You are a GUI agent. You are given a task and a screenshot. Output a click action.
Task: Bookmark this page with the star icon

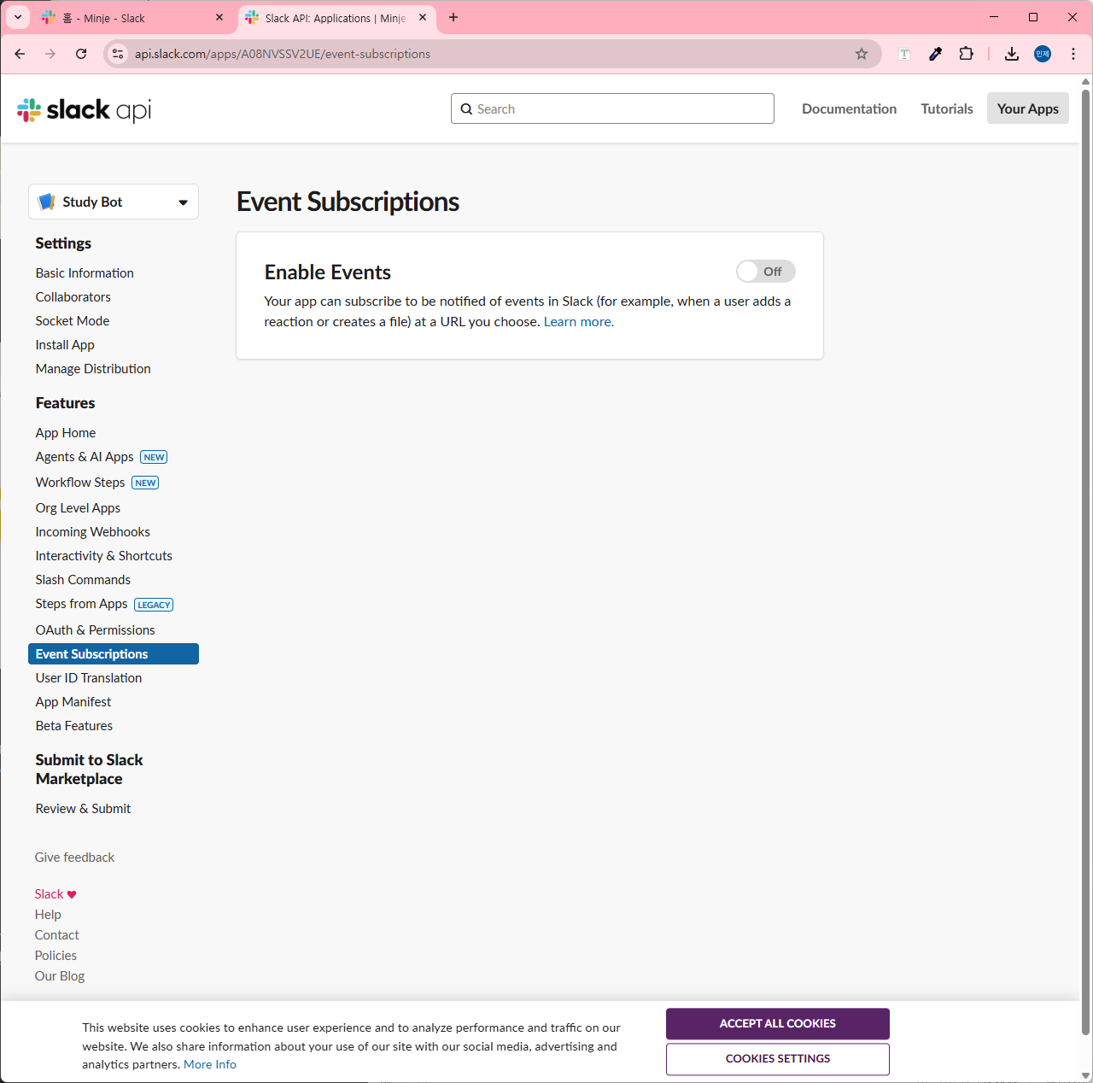coord(862,54)
